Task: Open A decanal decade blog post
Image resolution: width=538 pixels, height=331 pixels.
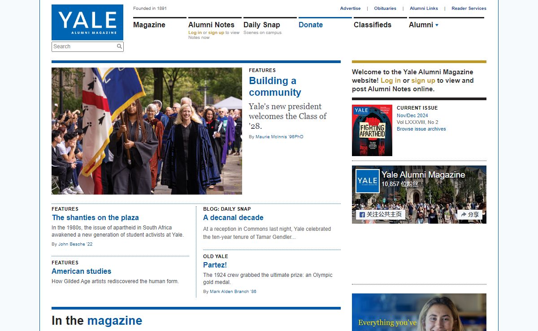Action: coord(233,218)
